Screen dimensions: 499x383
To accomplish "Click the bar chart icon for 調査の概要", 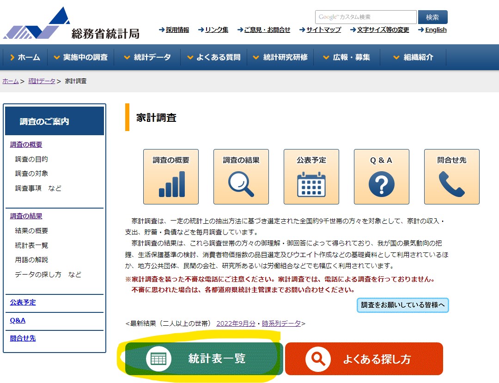I will pos(171,184).
